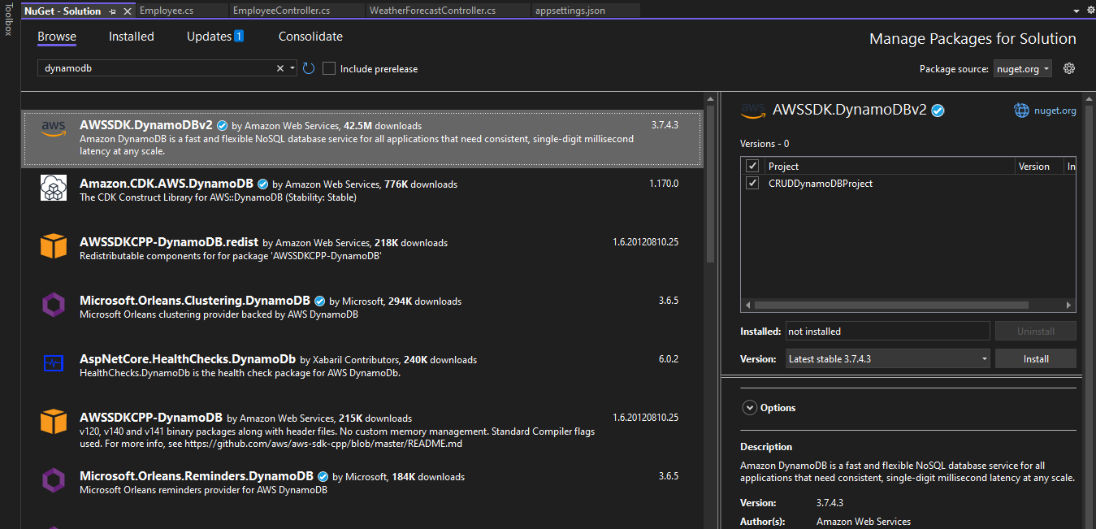The image size is (1096, 529).
Task: Click the Versions - 0 label
Action: pos(765,144)
